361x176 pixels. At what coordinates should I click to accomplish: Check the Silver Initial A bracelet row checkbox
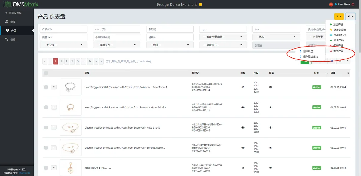coord(46,87)
